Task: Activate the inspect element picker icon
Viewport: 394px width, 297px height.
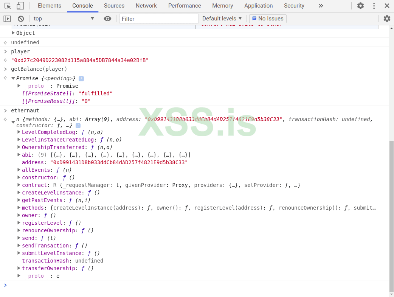Action: [8, 6]
